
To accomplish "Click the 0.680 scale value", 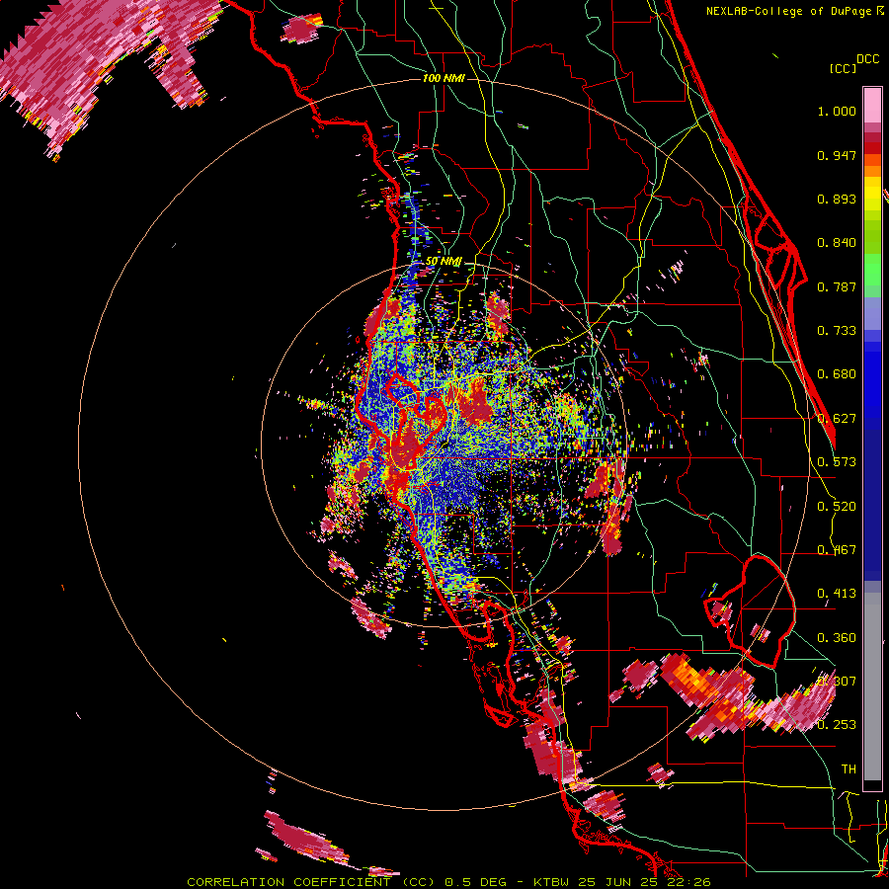I will click(x=837, y=374).
